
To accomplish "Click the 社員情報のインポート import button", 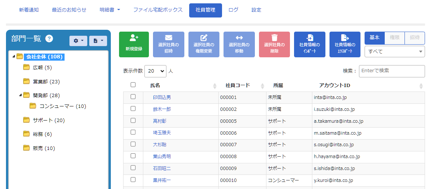I will 309,44.
